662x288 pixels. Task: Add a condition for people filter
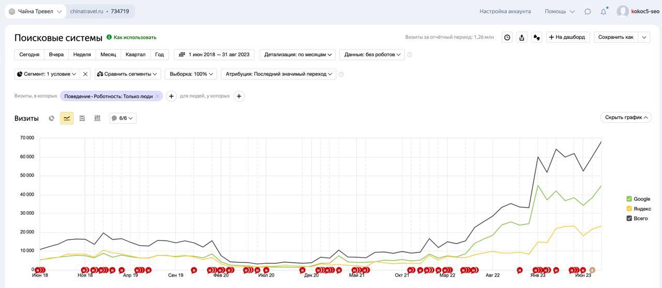pos(239,96)
